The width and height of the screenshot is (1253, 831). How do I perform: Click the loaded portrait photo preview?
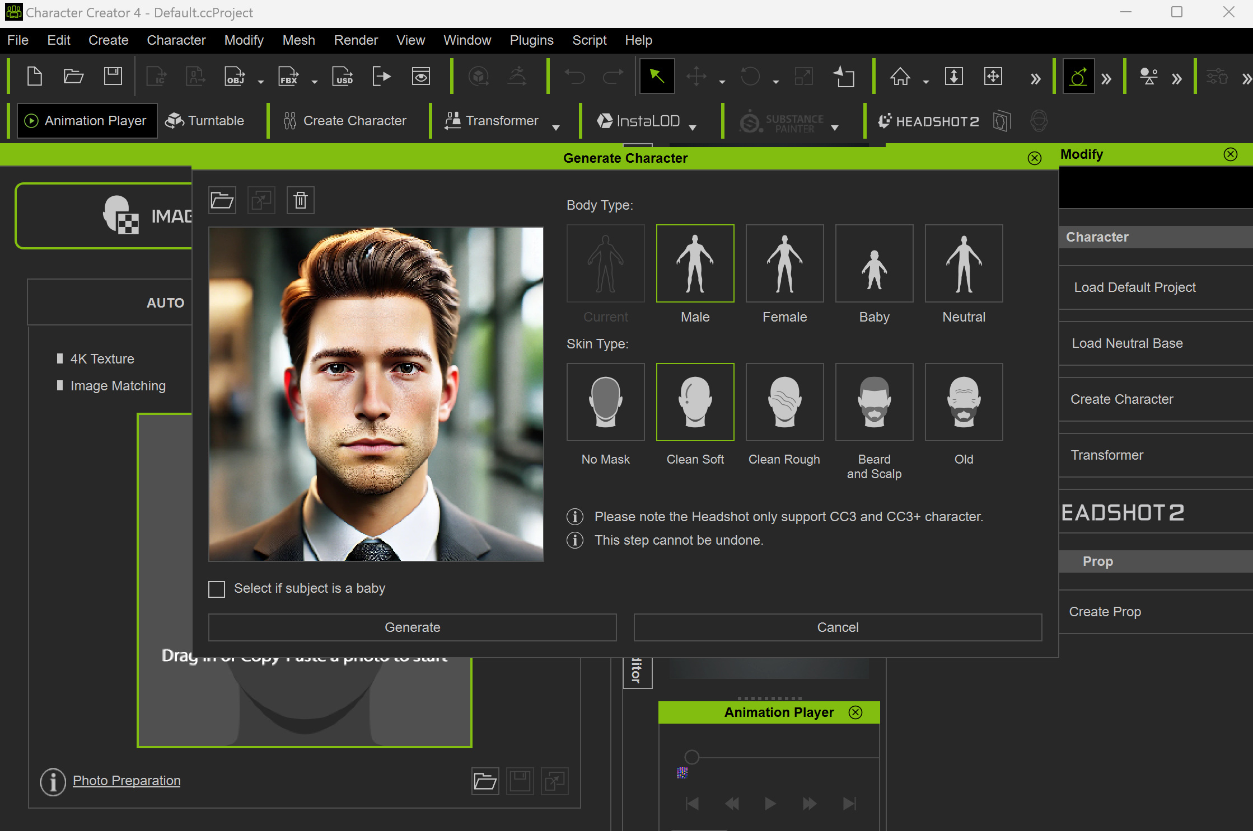(x=376, y=394)
